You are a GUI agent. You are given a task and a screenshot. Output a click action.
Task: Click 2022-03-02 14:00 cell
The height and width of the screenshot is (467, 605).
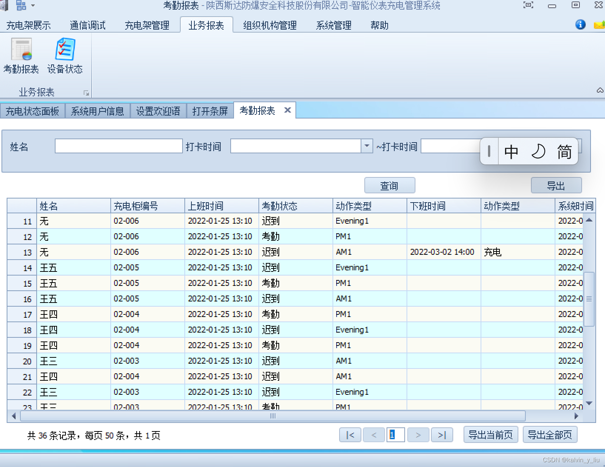click(444, 252)
